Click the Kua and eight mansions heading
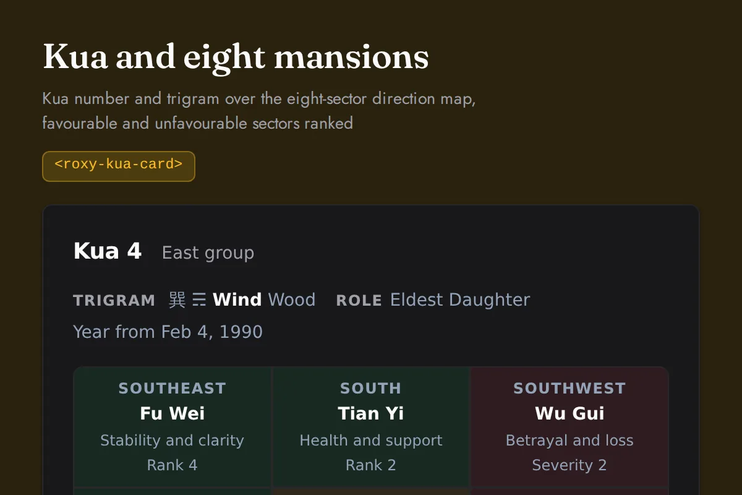This screenshot has height=495, width=742. pyautogui.click(x=236, y=57)
